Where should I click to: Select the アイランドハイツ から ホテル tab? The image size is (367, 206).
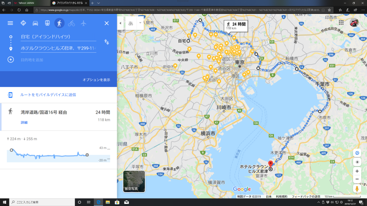pos(69,3)
